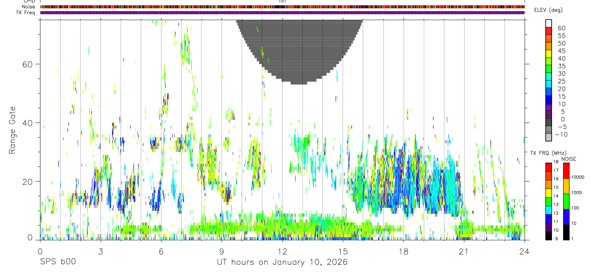Click the "SPS b00" label
Screen dimensions: 590x272
[58, 262]
